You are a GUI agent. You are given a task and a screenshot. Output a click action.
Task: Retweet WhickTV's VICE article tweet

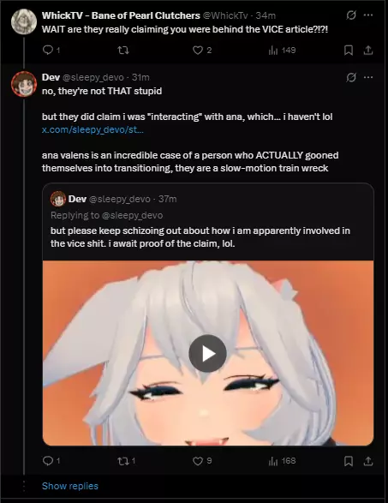coord(123,51)
